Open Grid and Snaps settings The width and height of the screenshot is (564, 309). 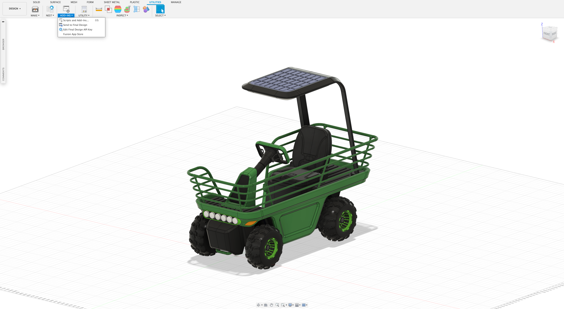pos(297,305)
